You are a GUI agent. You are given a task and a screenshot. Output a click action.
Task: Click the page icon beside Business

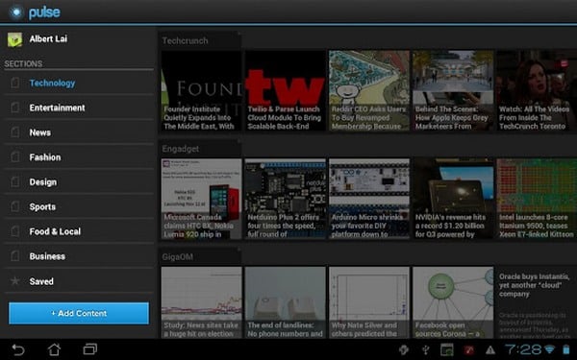point(14,256)
